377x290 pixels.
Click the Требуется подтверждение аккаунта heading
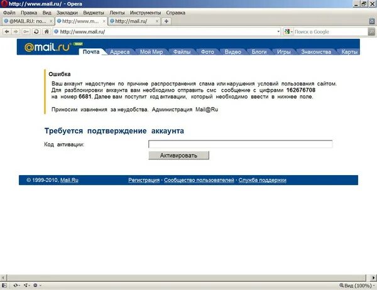pos(114,131)
